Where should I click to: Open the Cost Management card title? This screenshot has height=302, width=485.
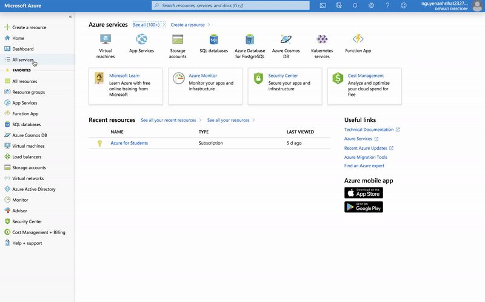point(366,75)
